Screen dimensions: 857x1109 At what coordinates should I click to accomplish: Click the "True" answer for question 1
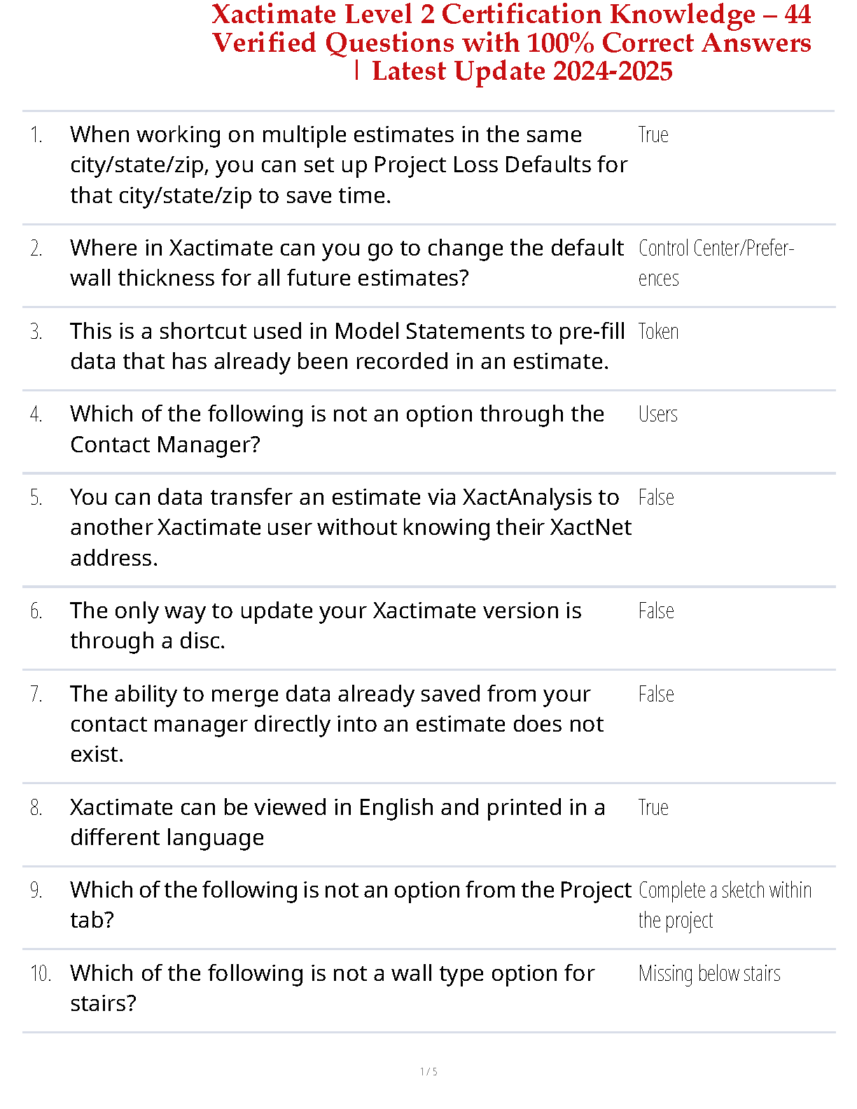point(653,135)
